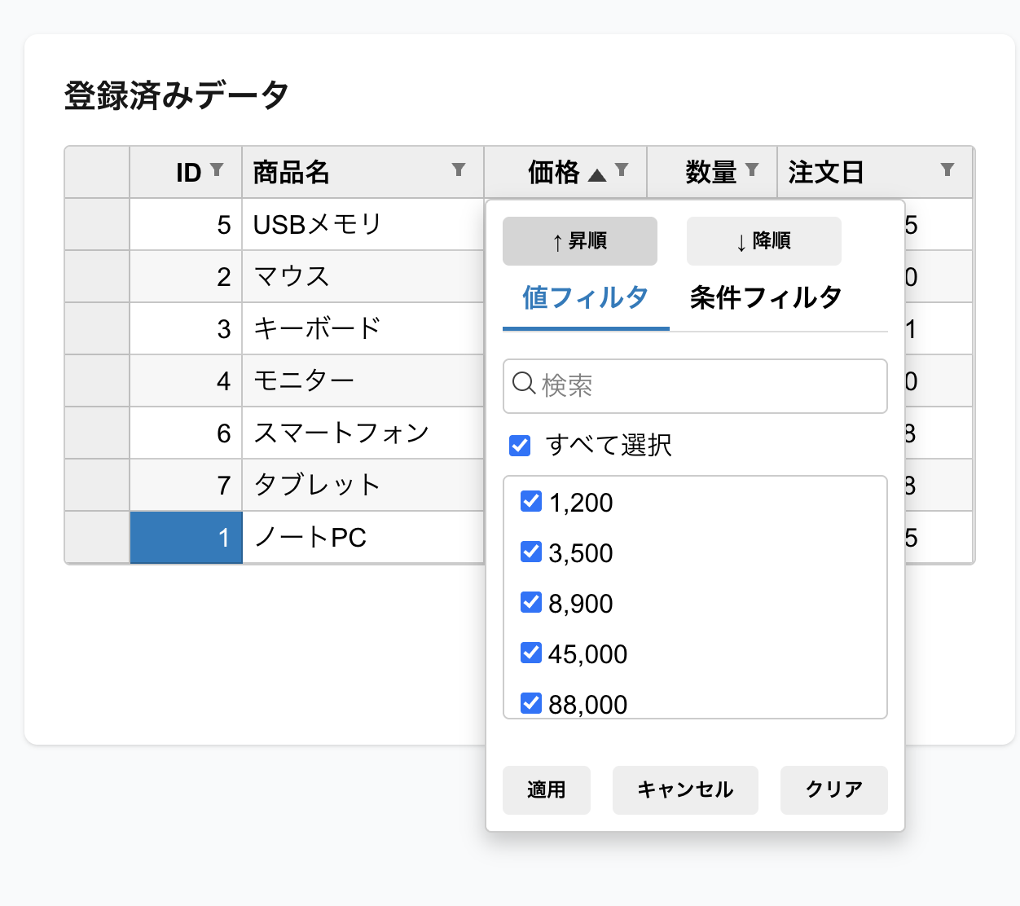
Task: Deselect the 45,000 value checkbox
Action: coord(531,653)
